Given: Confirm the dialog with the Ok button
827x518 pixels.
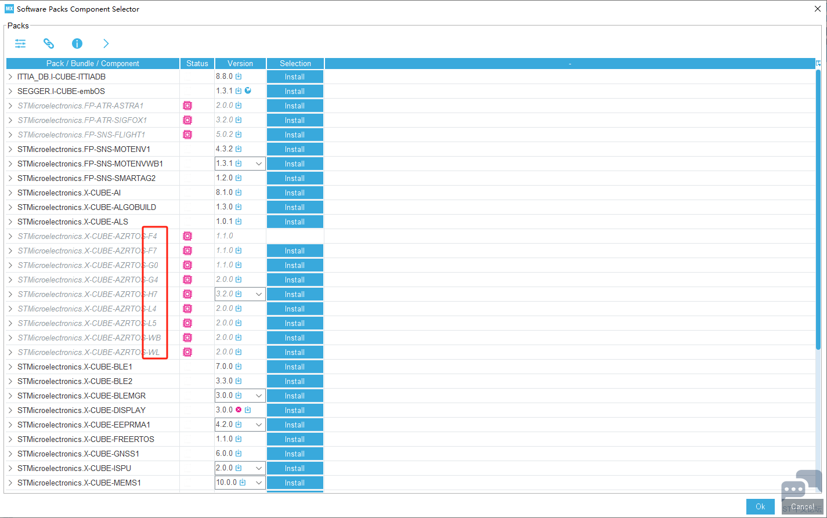Looking at the screenshot, I should [x=760, y=506].
